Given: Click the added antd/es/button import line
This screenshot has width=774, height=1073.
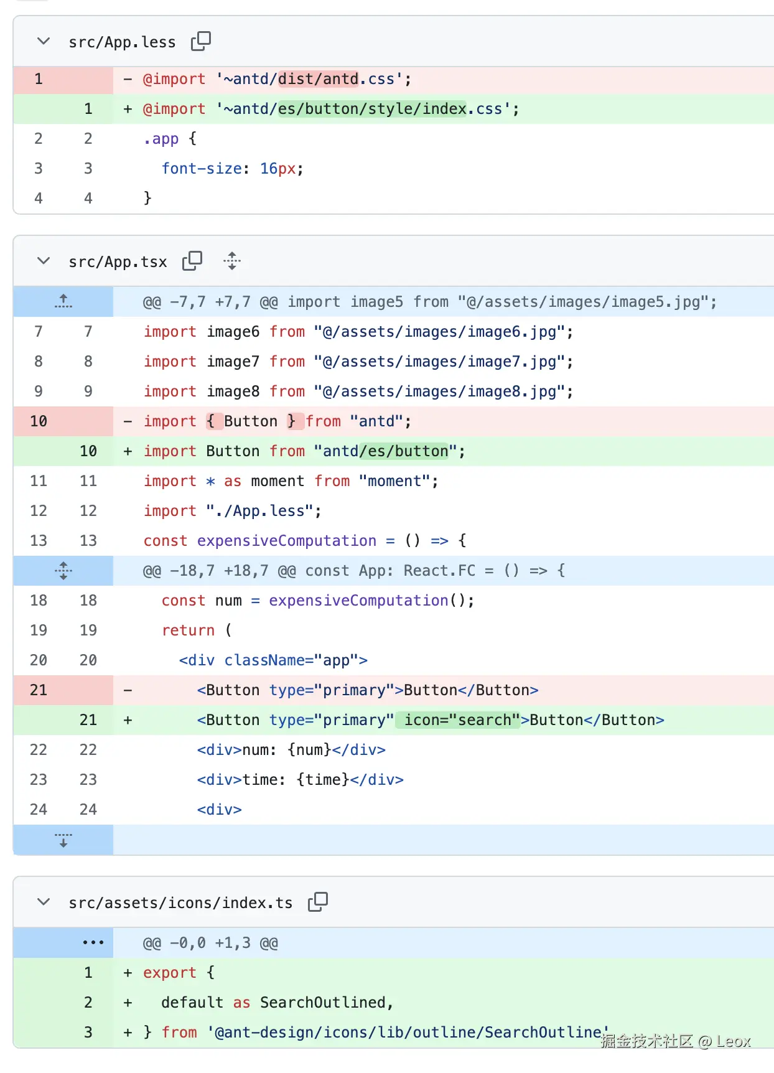Looking at the screenshot, I should (304, 451).
